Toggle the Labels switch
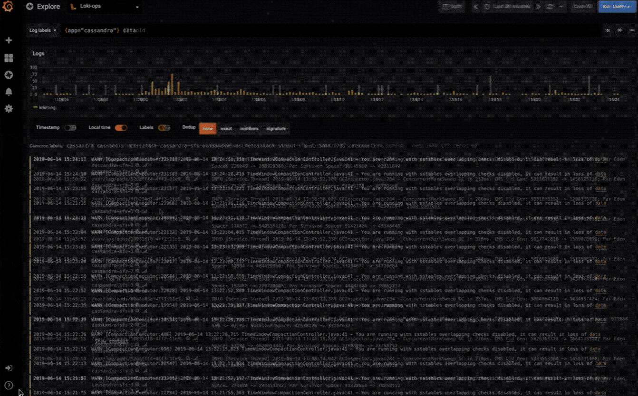Viewport: 638px width, 396px height. [x=164, y=128]
